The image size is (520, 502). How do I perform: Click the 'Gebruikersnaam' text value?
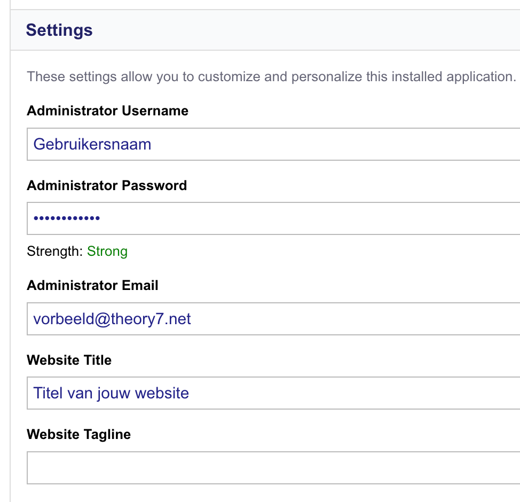[x=92, y=144]
